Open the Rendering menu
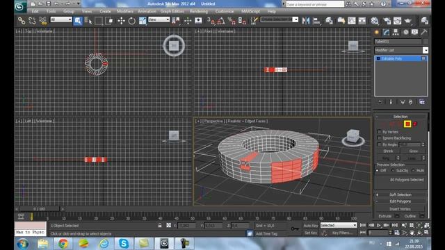 (x=199, y=11)
